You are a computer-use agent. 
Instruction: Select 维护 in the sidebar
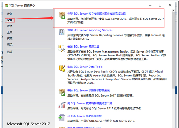coord(10,26)
